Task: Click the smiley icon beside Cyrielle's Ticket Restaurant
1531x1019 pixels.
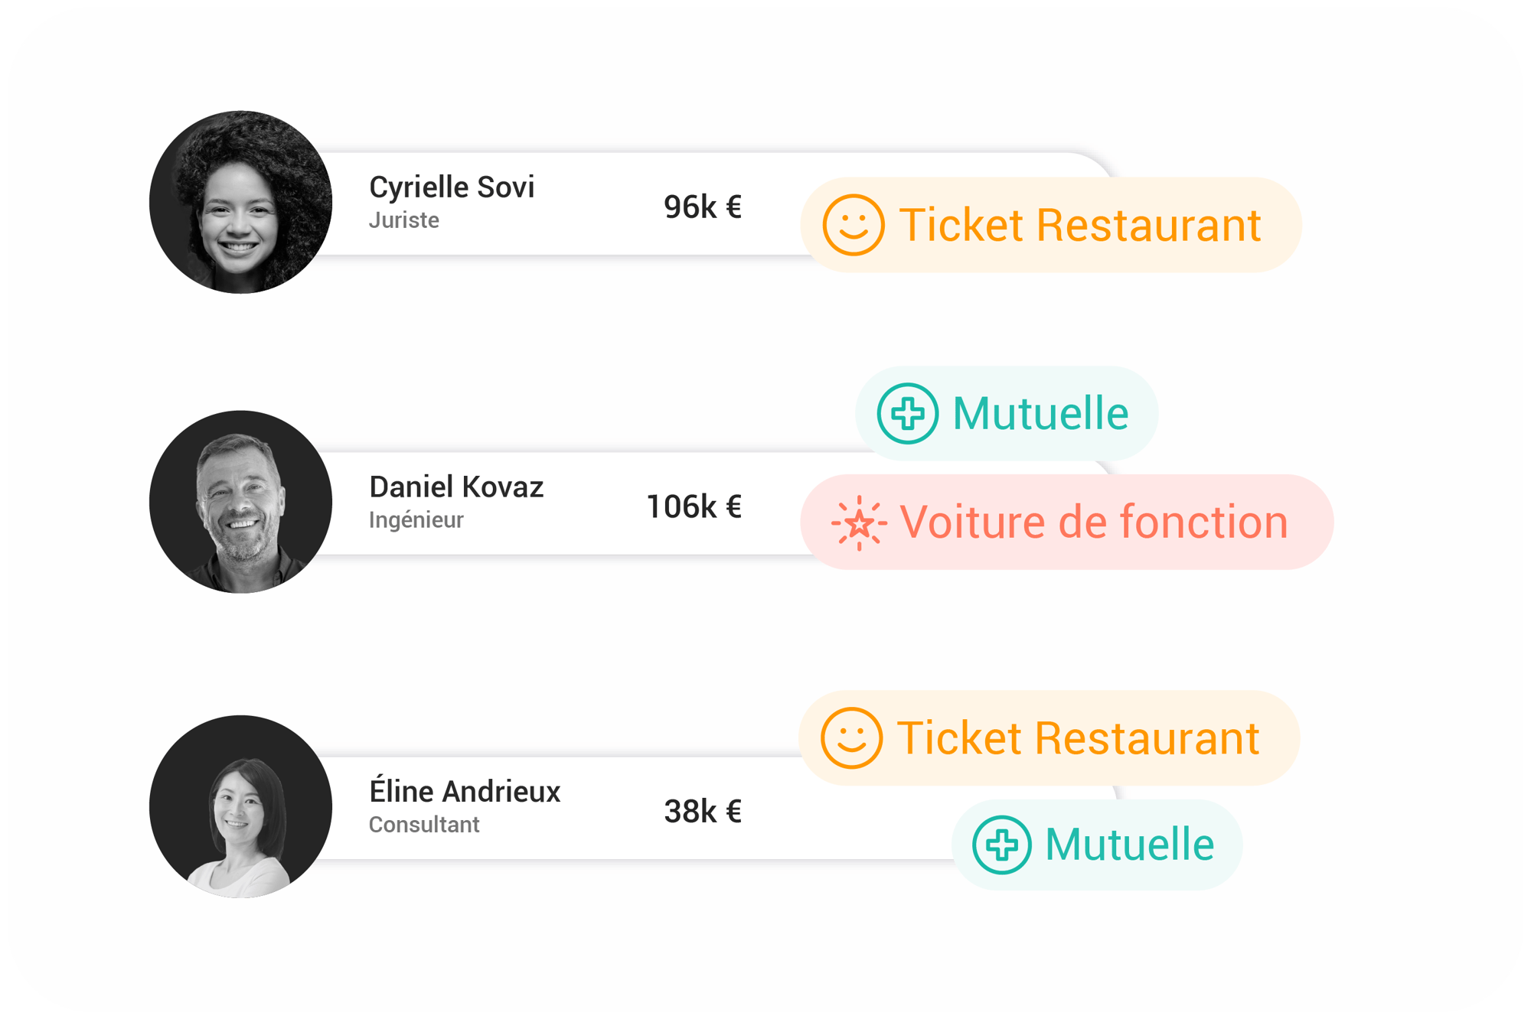Action: coord(854,225)
